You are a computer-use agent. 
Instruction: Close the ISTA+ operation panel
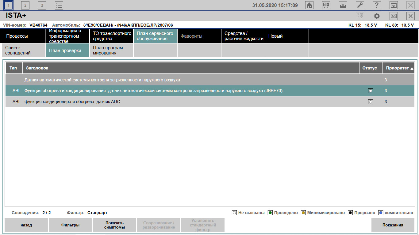point(410,16)
